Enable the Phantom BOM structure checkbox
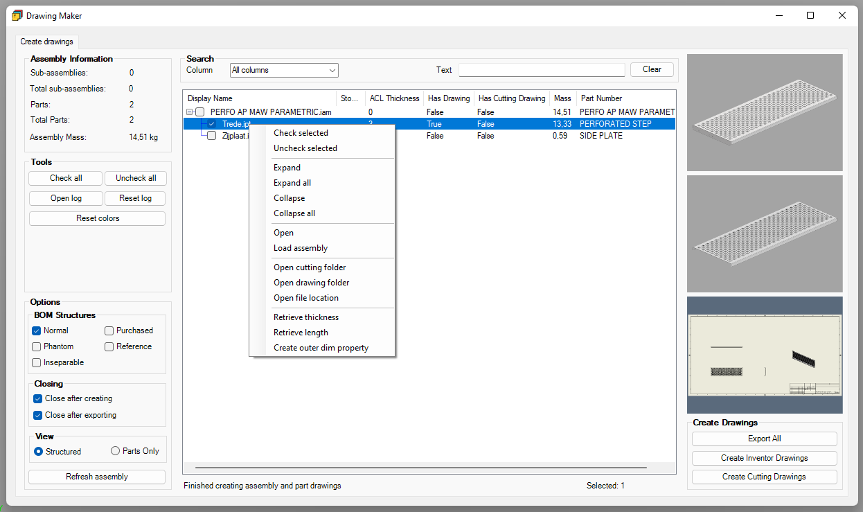 tap(37, 346)
